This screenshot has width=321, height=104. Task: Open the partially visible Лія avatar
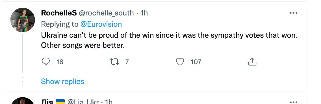click(x=23, y=101)
